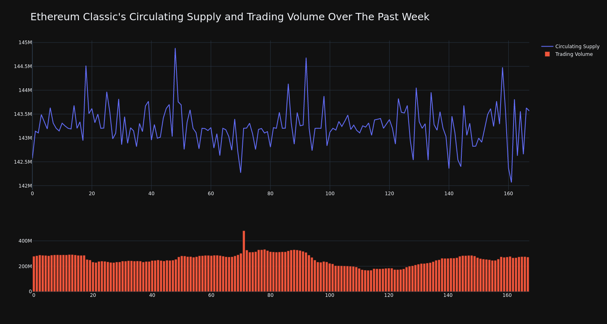Click the 100 tick on supply chart x-axis
Viewport: 607px width, 324px height.
coord(330,194)
